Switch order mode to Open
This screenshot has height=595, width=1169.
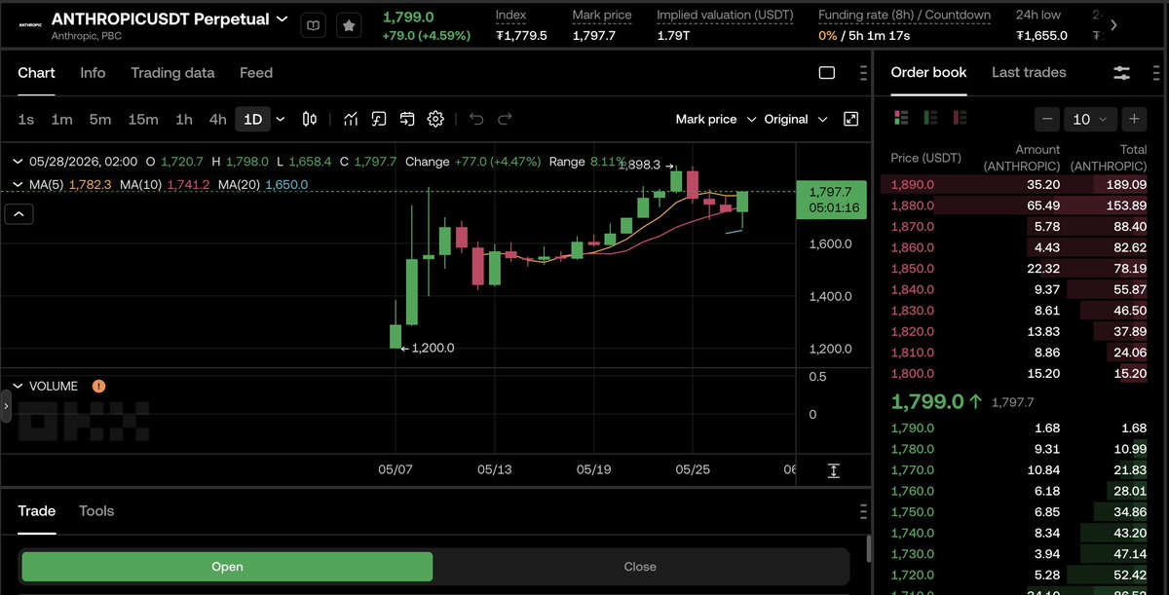pos(227,567)
